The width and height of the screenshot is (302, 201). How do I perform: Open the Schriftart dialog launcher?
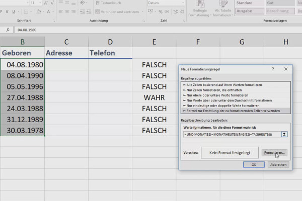[54, 21]
